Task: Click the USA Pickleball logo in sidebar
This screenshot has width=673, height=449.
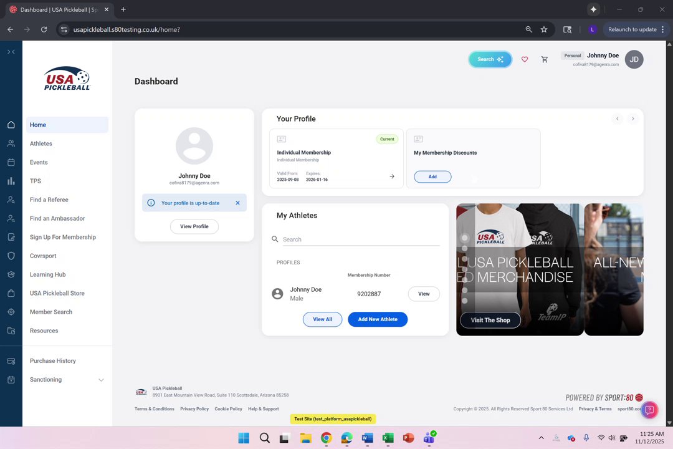Action: tap(67, 78)
